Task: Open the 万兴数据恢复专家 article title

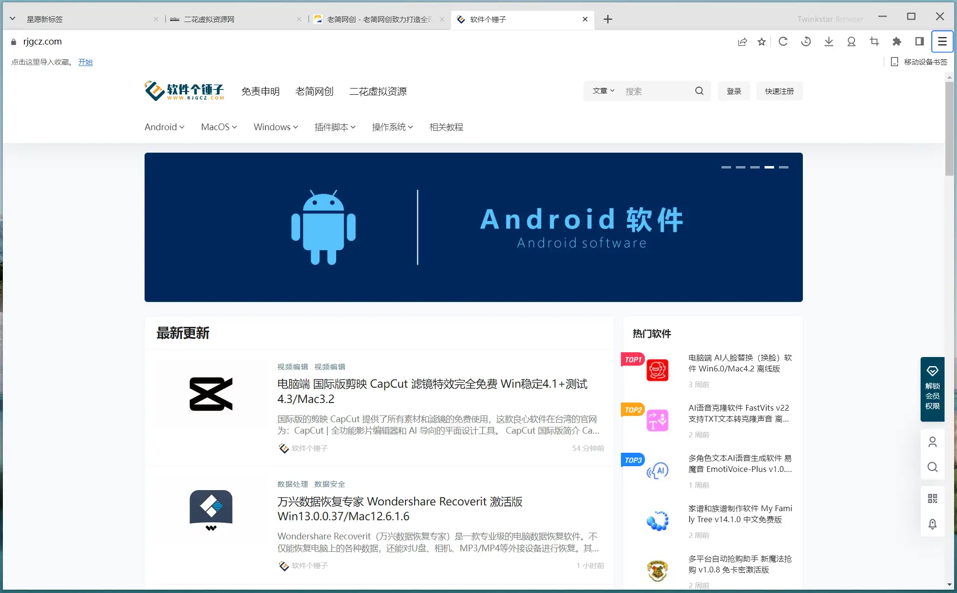Action: coord(400,509)
